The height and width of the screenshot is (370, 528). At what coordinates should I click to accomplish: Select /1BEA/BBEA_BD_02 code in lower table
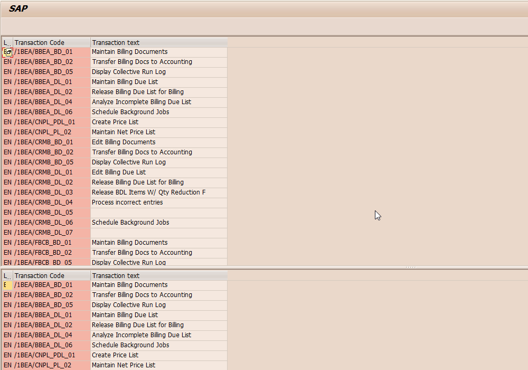click(x=52, y=295)
